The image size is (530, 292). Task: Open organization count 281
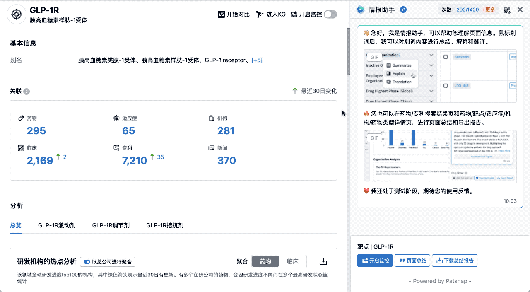226,131
